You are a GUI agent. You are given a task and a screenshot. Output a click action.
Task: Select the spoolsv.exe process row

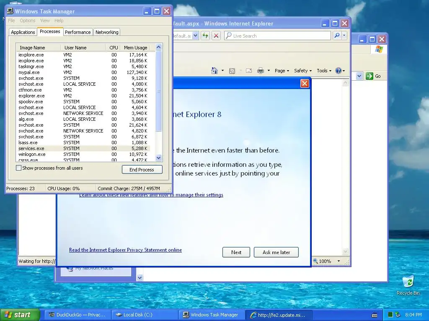click(83, 102)
